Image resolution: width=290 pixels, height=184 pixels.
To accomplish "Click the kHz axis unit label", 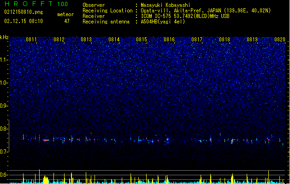I will click(x=4, y=37).
